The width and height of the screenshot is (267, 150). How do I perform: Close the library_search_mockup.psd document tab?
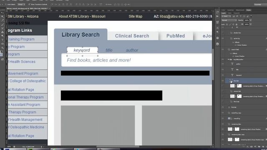coord(49,8)
